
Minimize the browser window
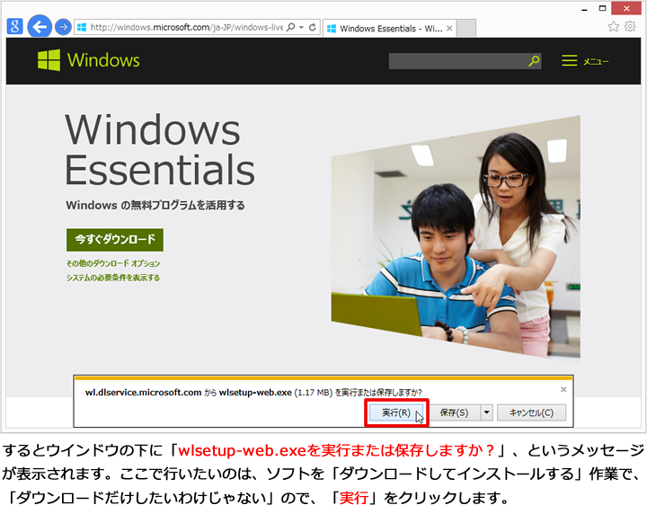[584, 8]
